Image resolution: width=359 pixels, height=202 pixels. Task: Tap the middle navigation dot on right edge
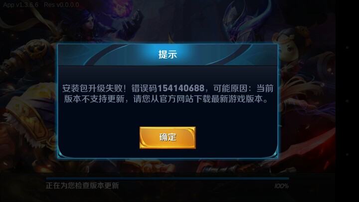tap(348, 101)
